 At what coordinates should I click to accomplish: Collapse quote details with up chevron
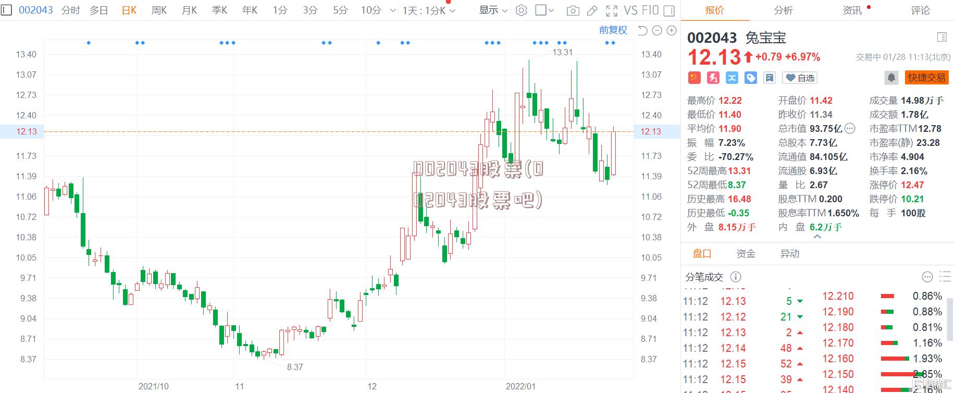coord(817,237)
